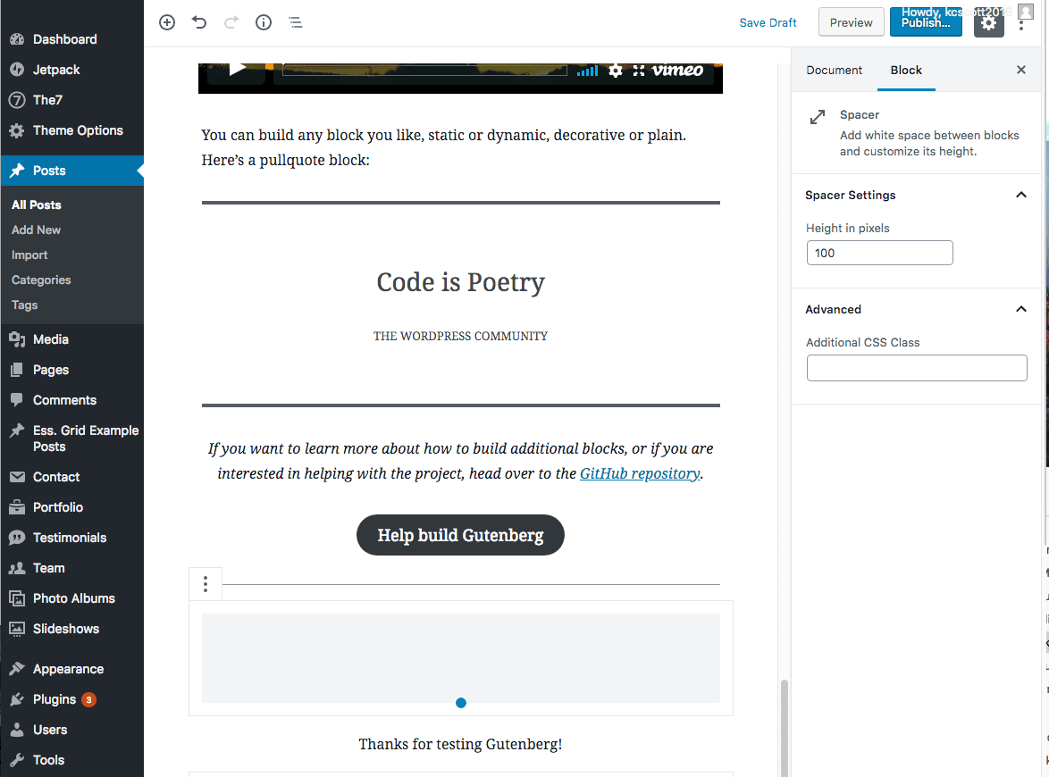The image size is (1049, 777).
Task: Open the content structure info icon
Action: [264, 22]
